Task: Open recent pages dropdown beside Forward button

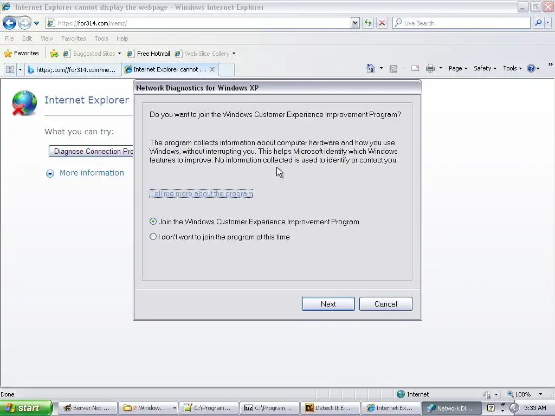Action: point(36,23)
